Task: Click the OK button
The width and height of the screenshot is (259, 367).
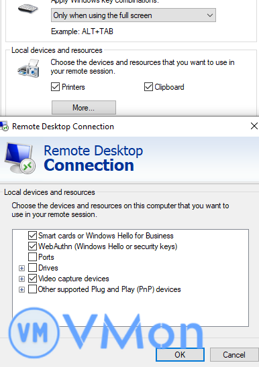Action: pyautogui.click(x=180, y=354)
